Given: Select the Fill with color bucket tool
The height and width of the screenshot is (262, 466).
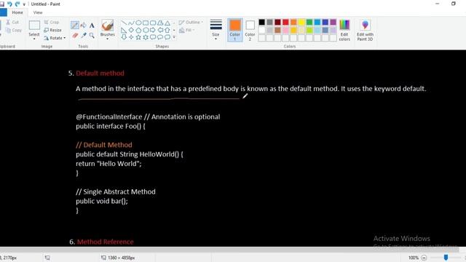Looking at the screenshot, I should pos(84,25).
